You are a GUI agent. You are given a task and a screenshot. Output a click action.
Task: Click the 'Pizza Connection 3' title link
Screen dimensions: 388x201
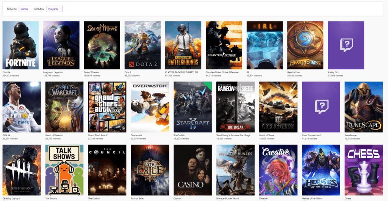point(312,136)
